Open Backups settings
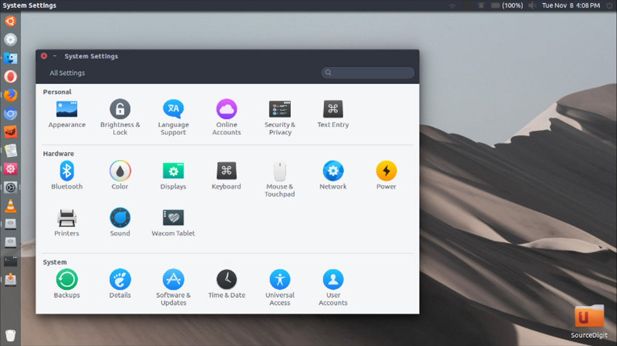 pos(67,284)
